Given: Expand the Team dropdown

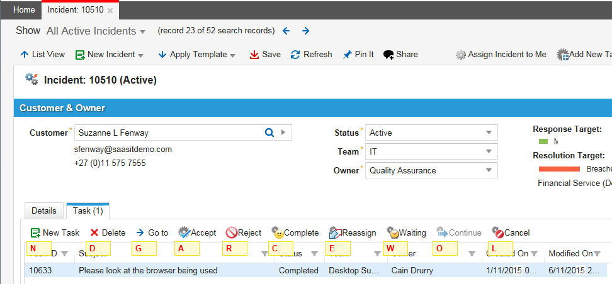Looking at the screenshot, I should click(489, 151).
